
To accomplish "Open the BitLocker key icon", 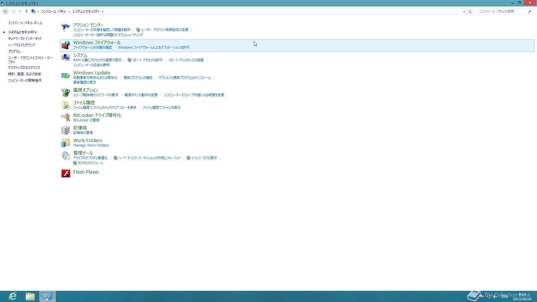I will tap(65, 118).
